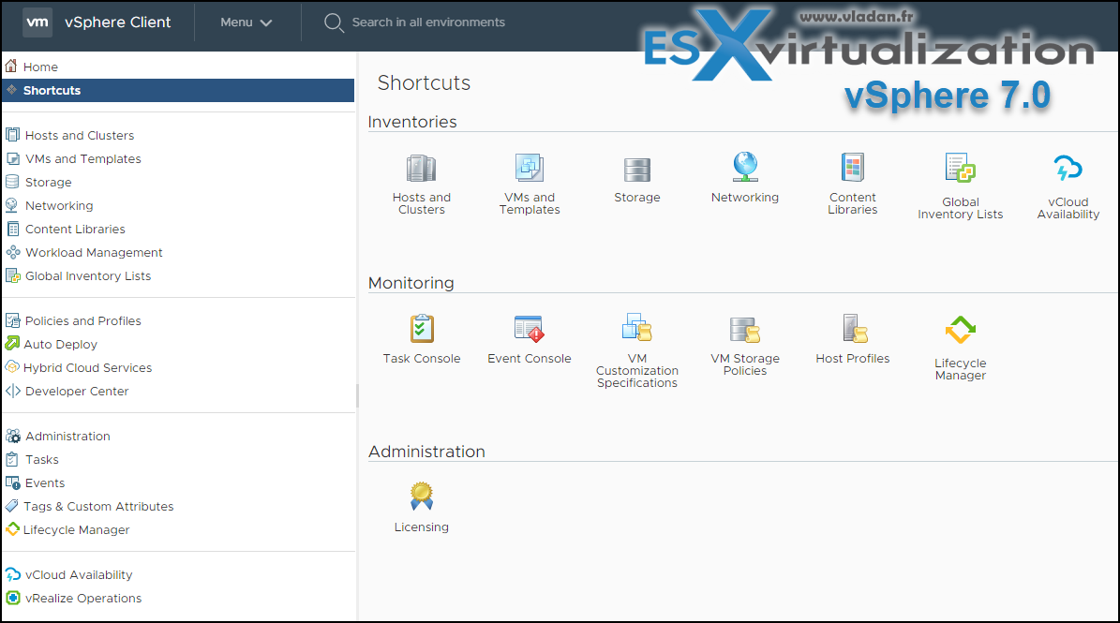Image resolution: width=1120 pixels, height=623 pixels.
Task: Open VM Customization Specifications icon
Action: click(637, 328)
